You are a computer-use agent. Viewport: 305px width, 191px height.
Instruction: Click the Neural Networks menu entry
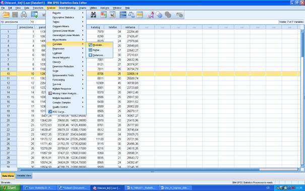66,58
